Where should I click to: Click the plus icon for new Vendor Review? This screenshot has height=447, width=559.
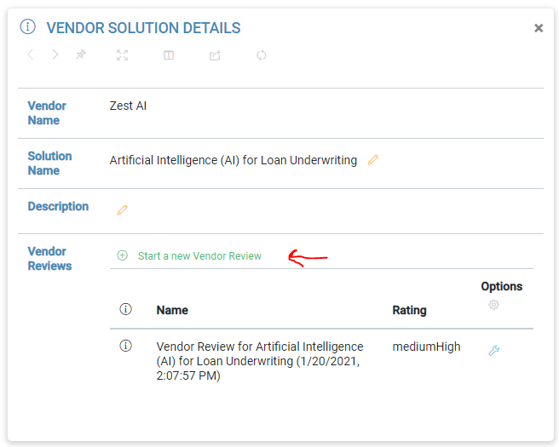122,255
